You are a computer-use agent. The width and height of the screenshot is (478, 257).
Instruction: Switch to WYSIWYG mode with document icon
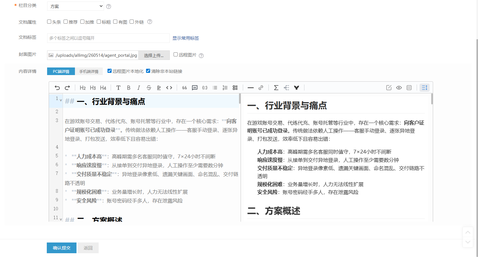coord(409,88)
